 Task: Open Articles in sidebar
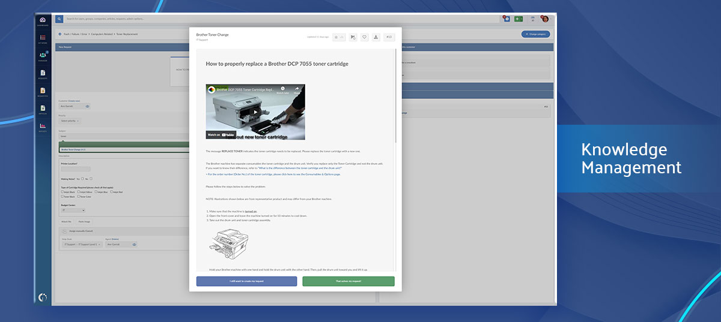(x=43, y=109)
